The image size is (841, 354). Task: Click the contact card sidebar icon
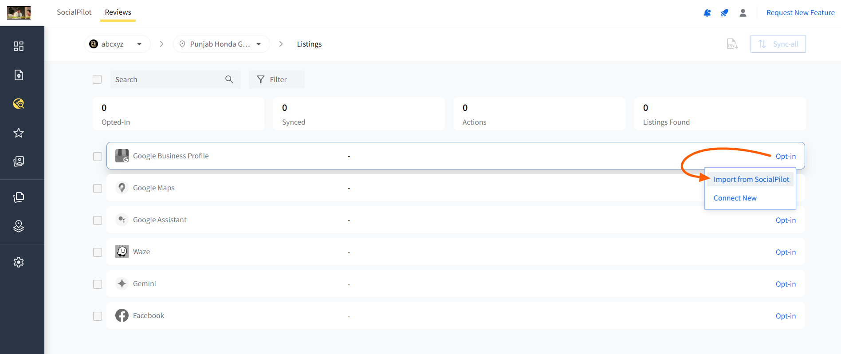pos(19,161)
